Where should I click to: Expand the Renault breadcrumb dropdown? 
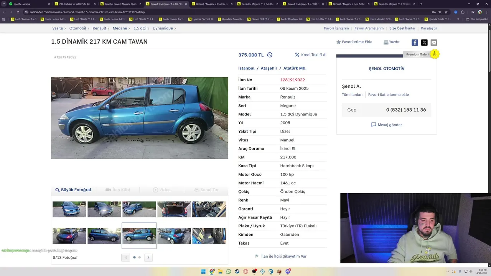109,28
